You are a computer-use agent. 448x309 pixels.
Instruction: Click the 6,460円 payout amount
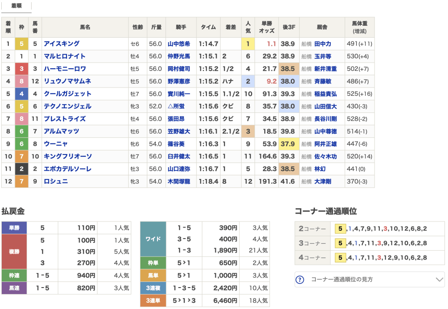click(225, 300)
